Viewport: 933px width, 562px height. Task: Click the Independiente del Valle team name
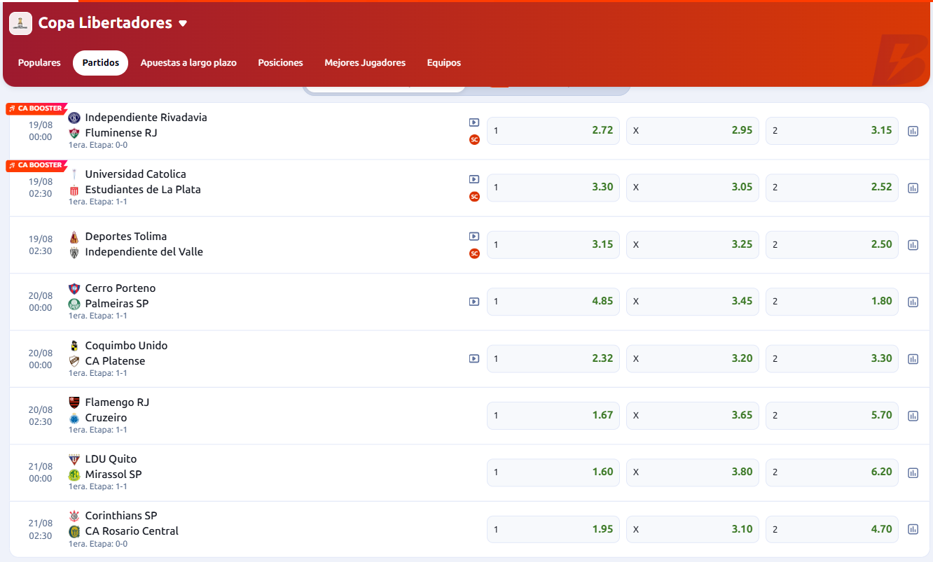click(x=144, y=252)
